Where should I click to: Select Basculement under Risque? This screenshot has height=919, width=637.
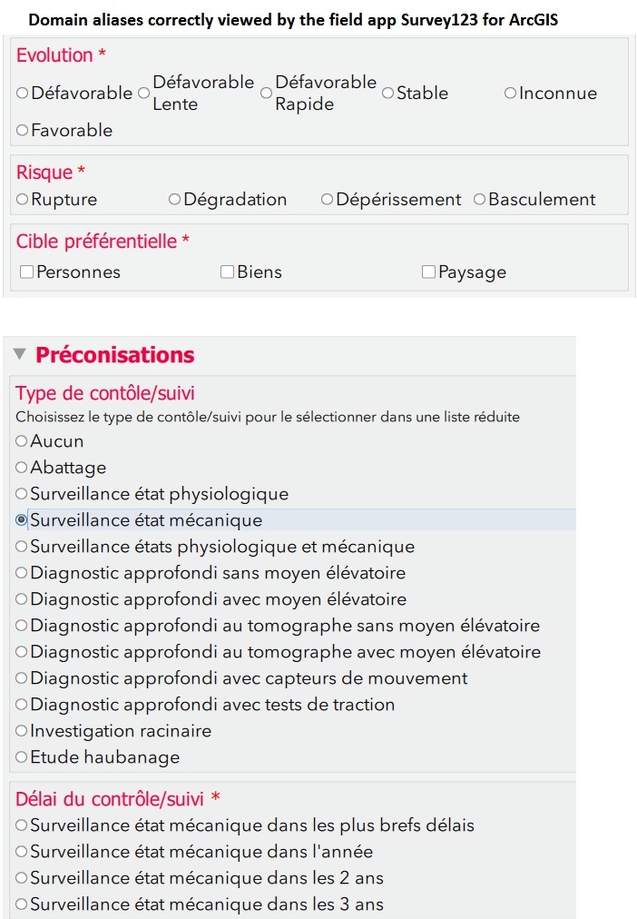[x=479, y=200]
